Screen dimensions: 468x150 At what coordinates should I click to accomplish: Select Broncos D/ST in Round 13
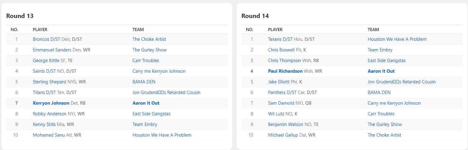pos(46,39)
